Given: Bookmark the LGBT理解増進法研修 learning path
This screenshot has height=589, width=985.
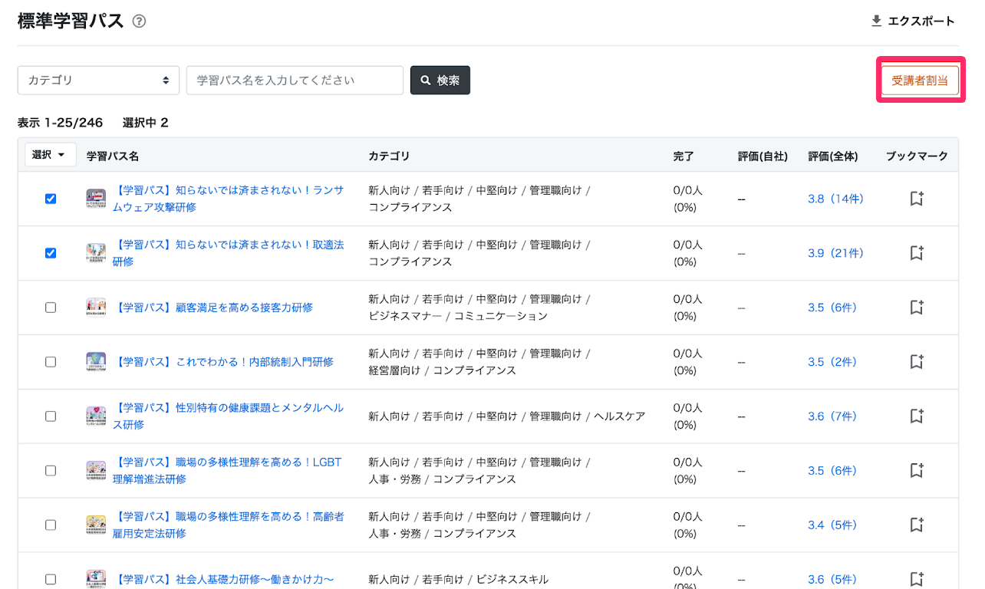Looking at the screenshot, I should (x=917, y=471).
